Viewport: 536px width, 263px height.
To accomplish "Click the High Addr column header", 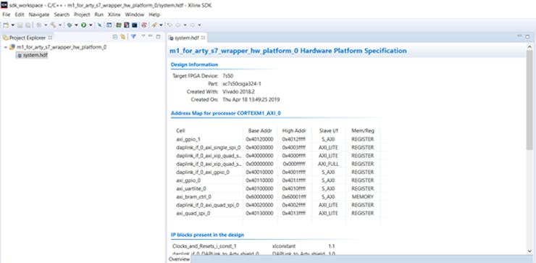I will point(294,130).
